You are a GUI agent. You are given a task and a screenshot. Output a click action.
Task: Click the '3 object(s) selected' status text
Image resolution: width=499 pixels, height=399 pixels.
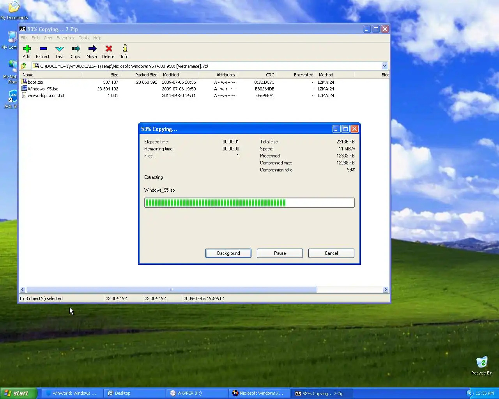click(44, 298)
